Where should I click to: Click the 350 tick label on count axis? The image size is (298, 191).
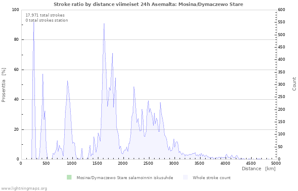click(281, 72)
